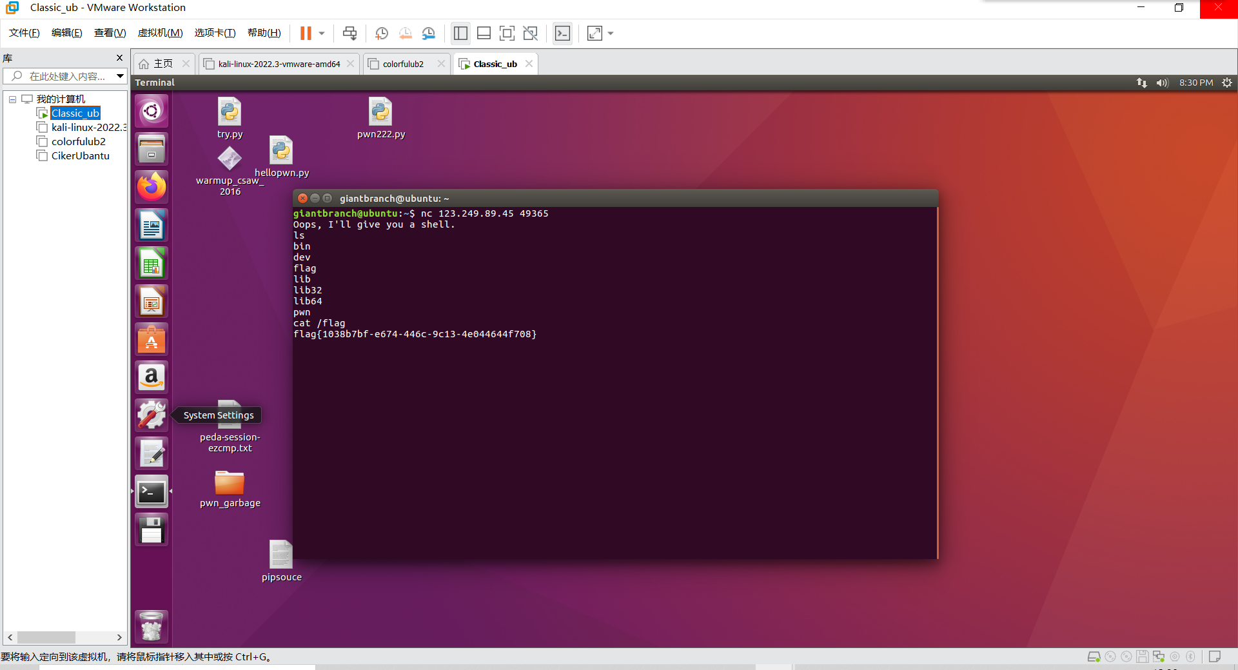The width and height of the screenshot is (1238, 670).
Task: Revert to snapshot using toolbar icon
Action: [405, 33]
